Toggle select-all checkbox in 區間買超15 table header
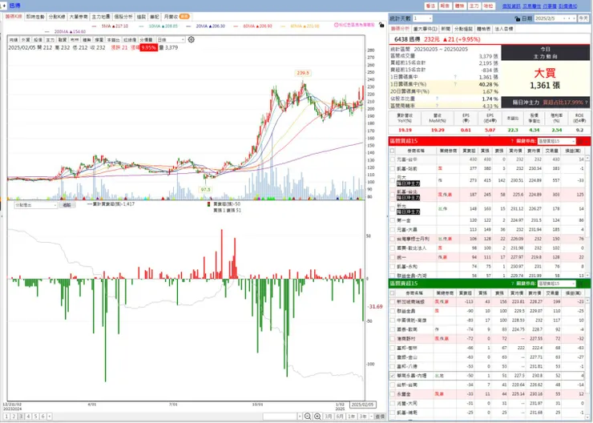This screenshot has width=593, height=423. (x=392, y=151)
